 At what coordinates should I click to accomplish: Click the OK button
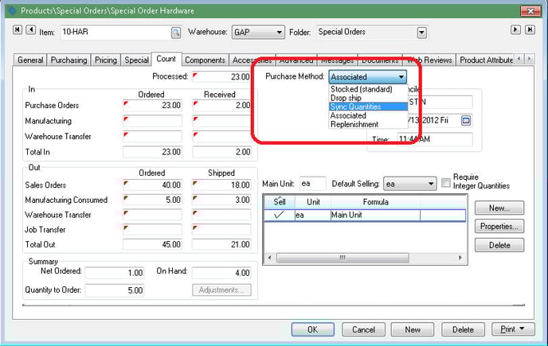point(316,329)
